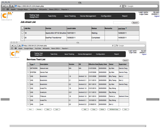The width and height of the screenshot is (160, 128).
Task: Open Wikipedia bookmark in Job sheet window
Action: pyautogui.click(x=43, y=9)
